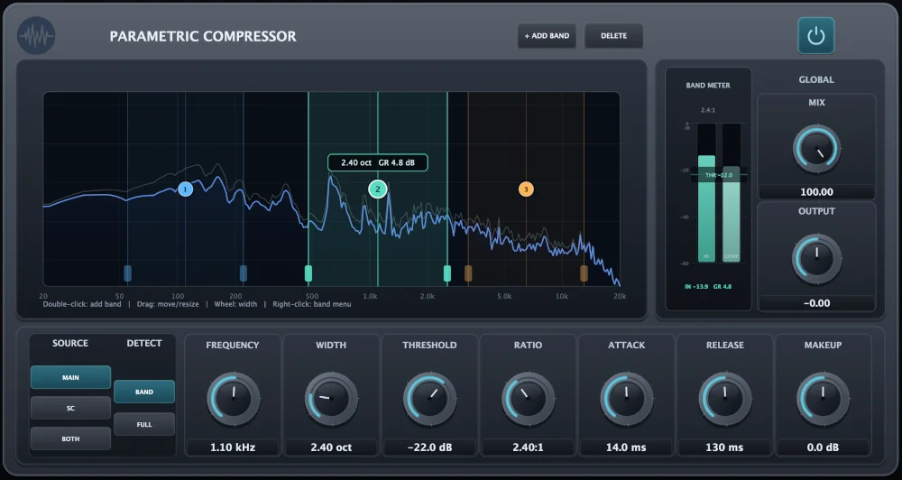Select band 3 node in spectrum

click(526, 189)
